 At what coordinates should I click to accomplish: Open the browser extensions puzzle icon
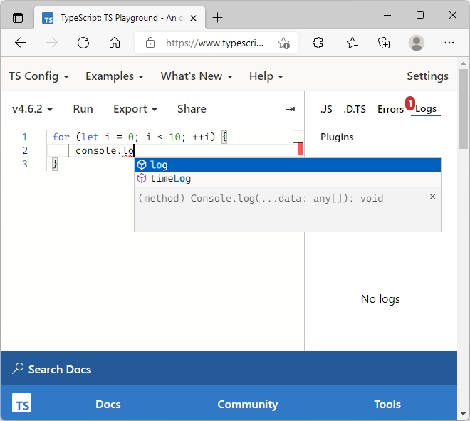(318, 43)
